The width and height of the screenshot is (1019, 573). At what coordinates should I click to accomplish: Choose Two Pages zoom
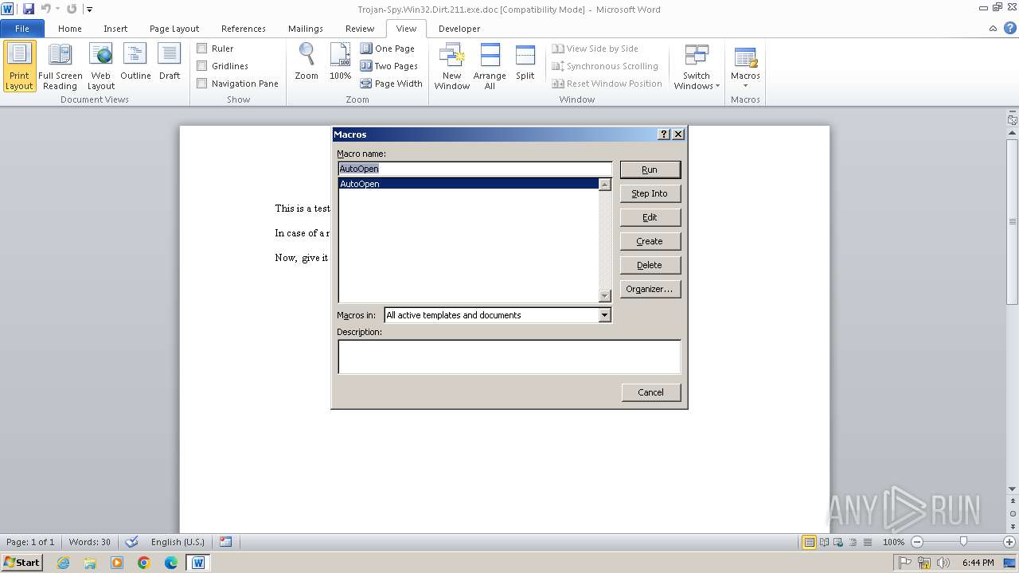[x=389, y=66]
